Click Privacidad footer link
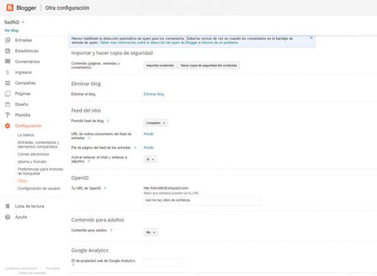377x276 pixels. click(53, 268)
